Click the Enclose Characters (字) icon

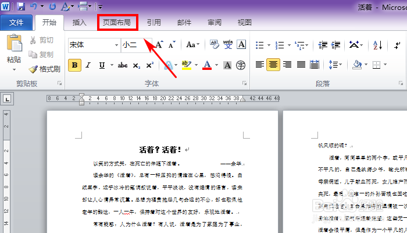click(x=241, y=65)
